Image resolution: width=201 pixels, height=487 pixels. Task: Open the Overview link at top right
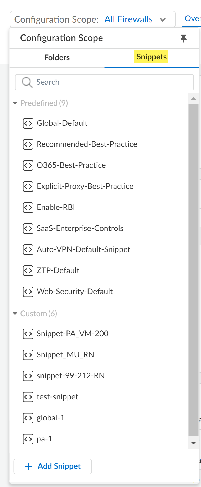[193, 19]
